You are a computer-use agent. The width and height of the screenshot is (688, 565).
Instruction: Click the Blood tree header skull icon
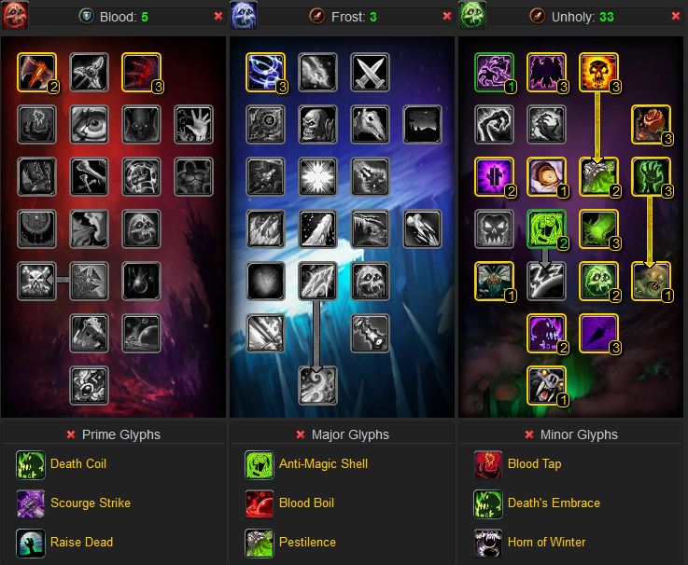[x=15, y=15]
